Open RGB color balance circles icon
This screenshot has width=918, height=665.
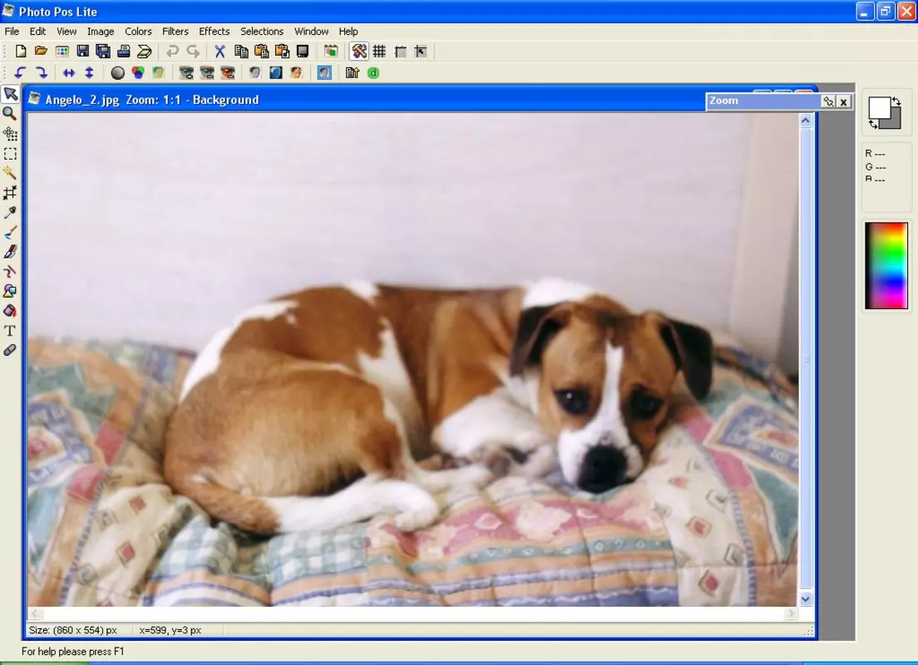137,72
